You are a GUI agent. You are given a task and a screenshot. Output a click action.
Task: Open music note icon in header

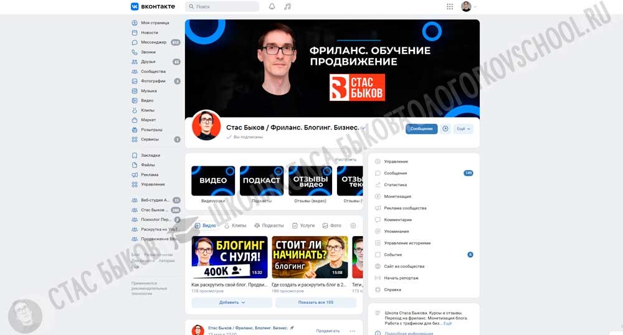[x=287, y=7]
